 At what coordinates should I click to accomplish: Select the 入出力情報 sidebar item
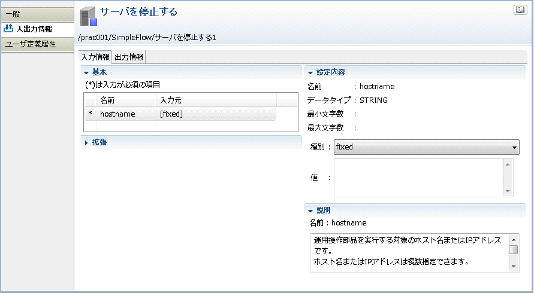point(38,29)
